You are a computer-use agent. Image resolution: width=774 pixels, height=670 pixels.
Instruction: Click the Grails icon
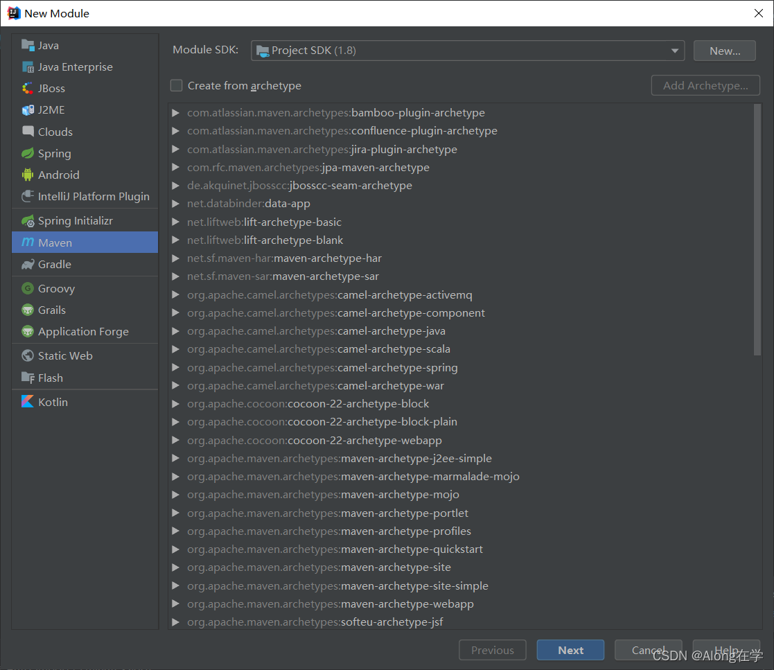[28, 310]
